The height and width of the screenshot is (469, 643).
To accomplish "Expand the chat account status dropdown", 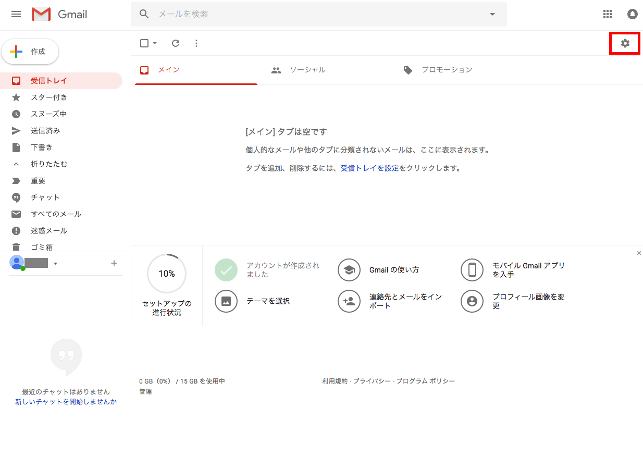I will point(55,264).
